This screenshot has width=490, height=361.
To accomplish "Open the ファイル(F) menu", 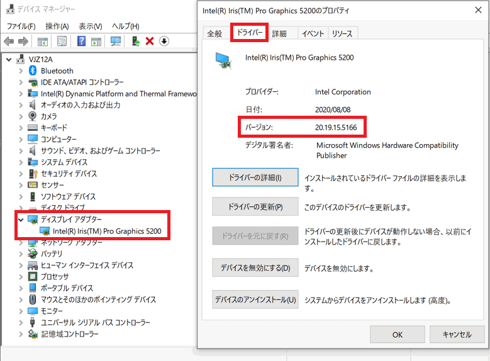I will click(21, 26).
